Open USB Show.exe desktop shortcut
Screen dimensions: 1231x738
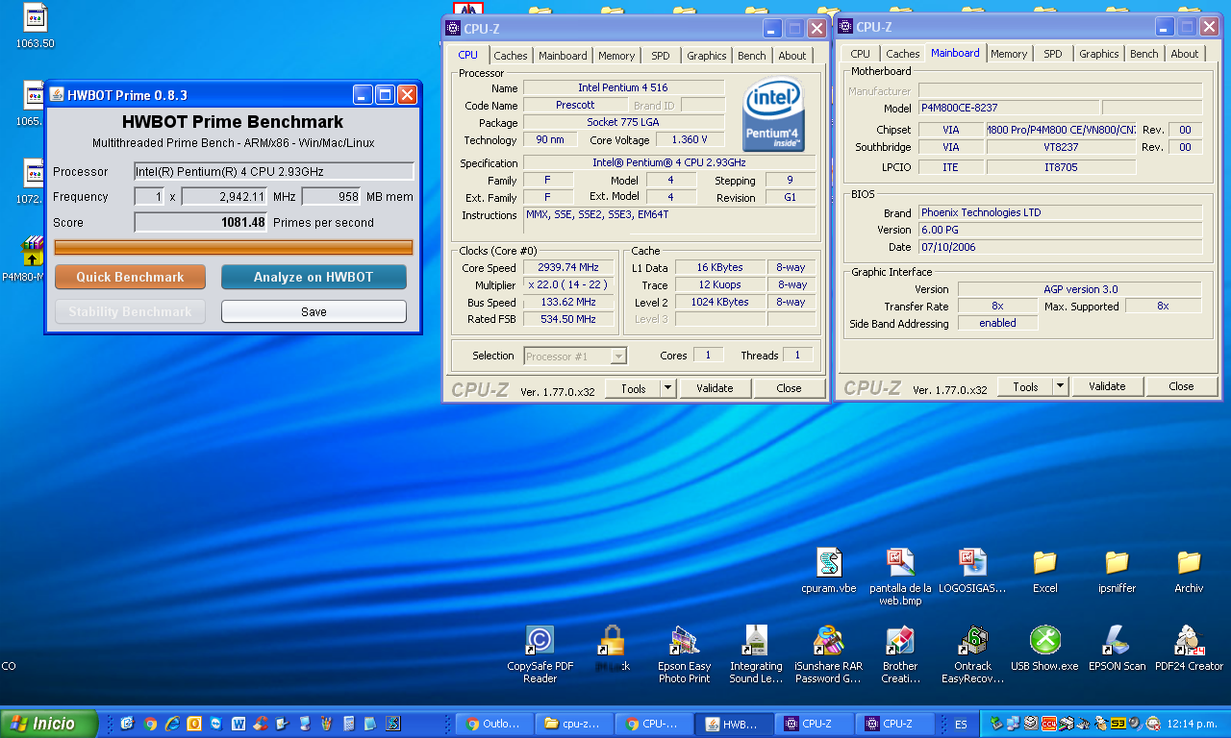[1044, 649]
